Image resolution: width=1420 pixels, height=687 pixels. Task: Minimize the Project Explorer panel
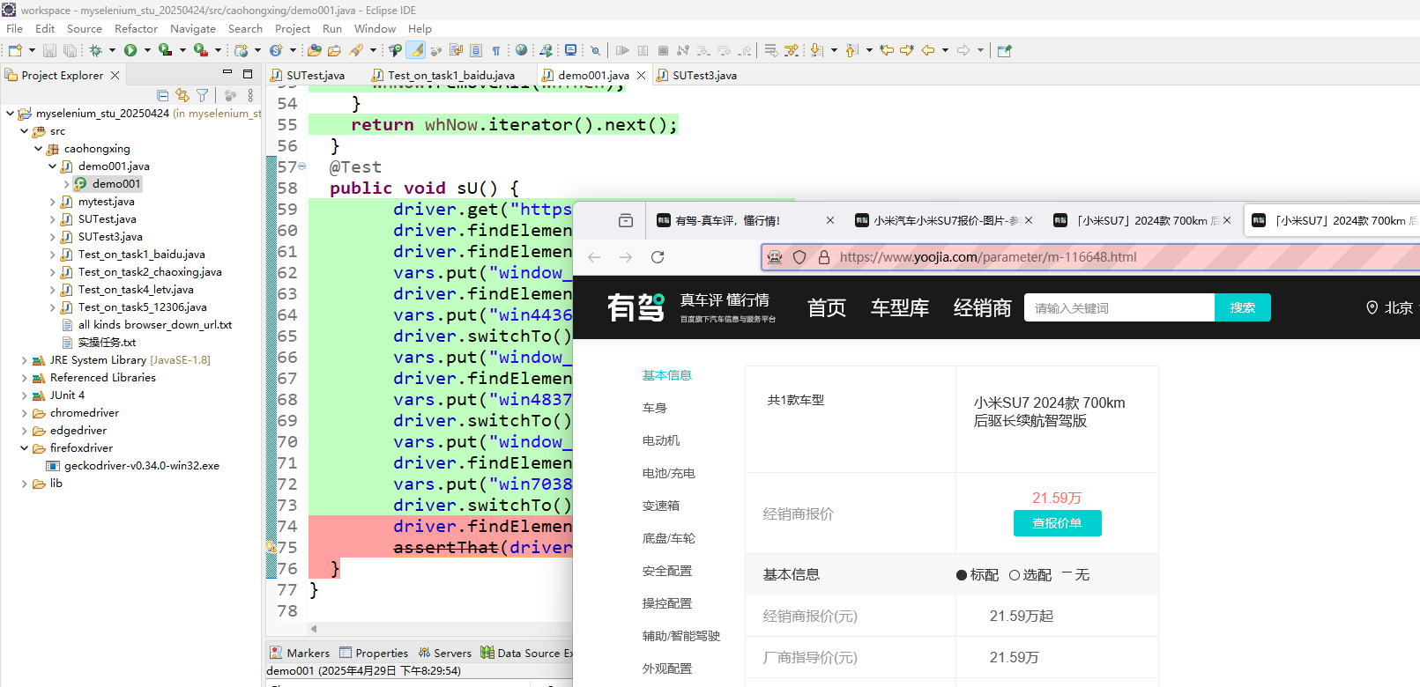pos(227,74)
